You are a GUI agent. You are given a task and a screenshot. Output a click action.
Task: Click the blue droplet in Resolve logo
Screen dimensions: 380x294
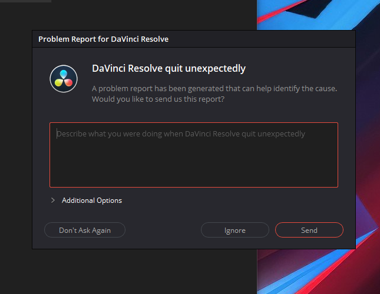[x=64, y=74]
